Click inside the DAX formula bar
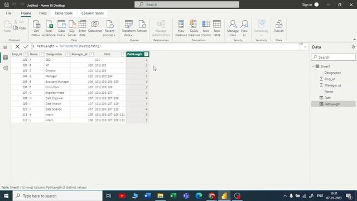357x201 pixels. pos(166,46)
